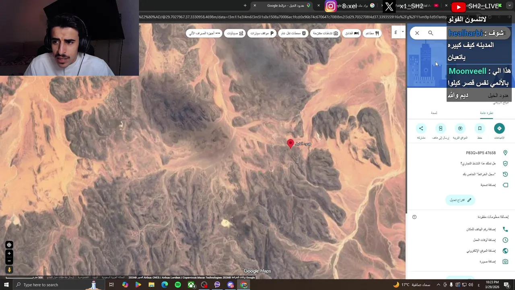This screenshot has height=290, width=515.
Task: Open the notification center icon
Action: (507, 285)
